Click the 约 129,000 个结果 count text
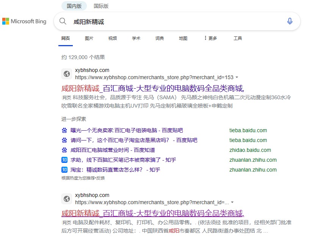 point(83,57)
